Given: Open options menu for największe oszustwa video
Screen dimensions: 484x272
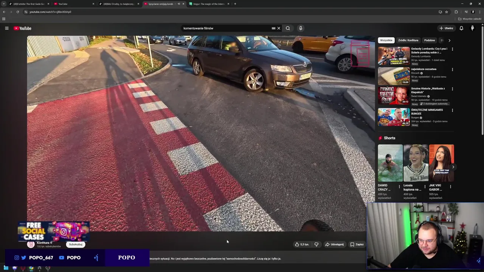Looking at the screenshot, I should 452,70.
